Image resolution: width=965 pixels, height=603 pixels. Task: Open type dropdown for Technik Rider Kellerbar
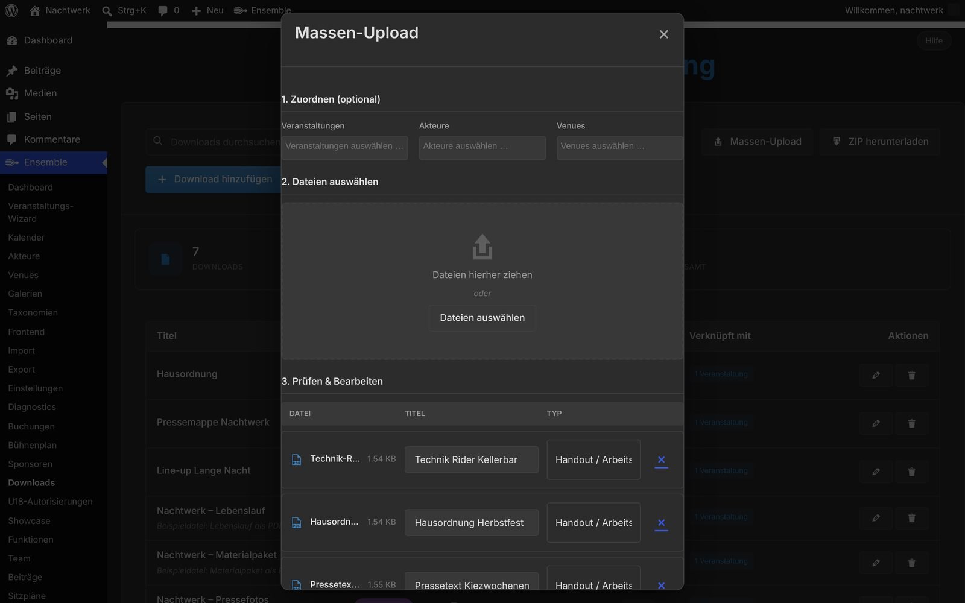(593, 459)
